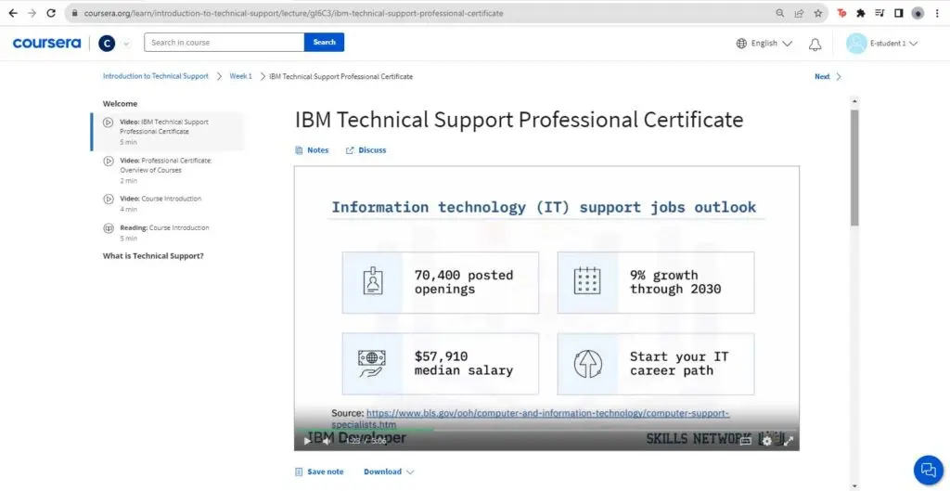Go to the Coursera home logo
This screenshot has width=950, height=491.
click(x=46, y=43)
